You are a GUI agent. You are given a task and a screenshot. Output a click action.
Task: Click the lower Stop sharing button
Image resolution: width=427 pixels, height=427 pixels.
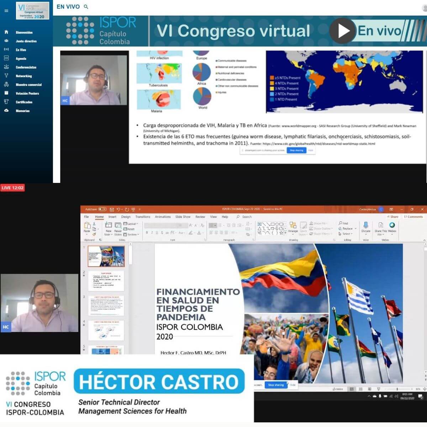coord(276,385)
